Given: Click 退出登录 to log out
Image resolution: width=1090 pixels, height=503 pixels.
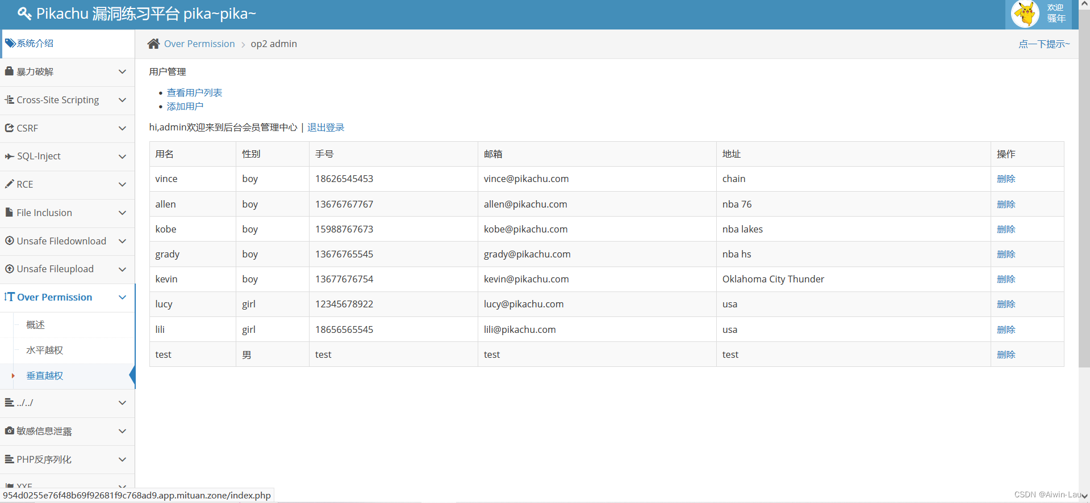Looking at the screenshot, I should [325, 128].
